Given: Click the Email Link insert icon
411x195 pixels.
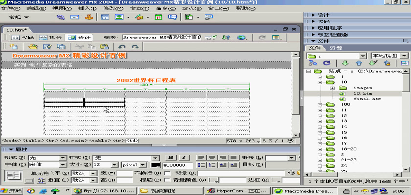Looking at the screenshot, I should point(75,17).
